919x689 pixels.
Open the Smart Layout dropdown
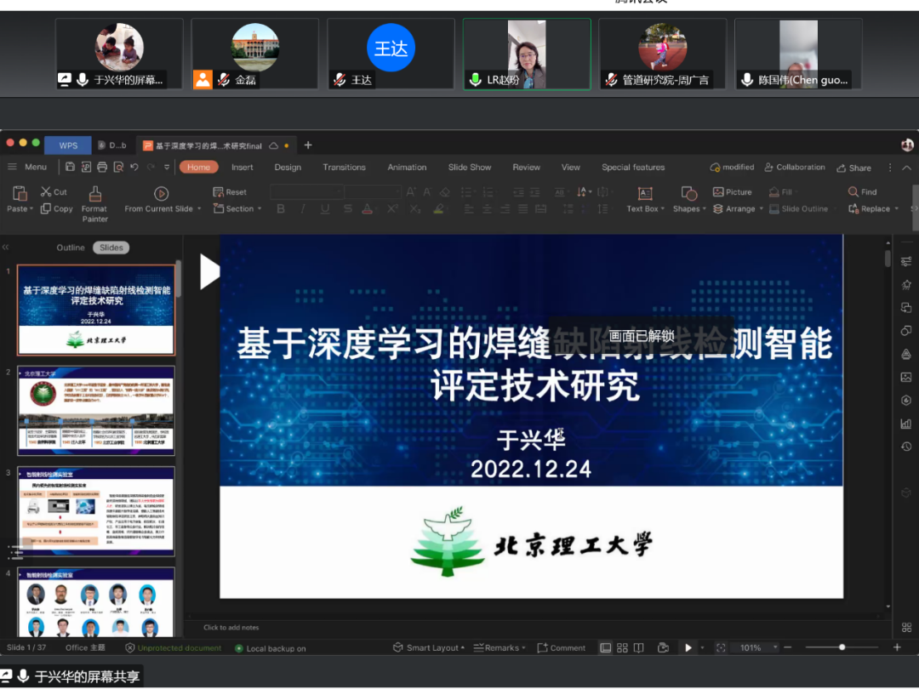point(428,648)
